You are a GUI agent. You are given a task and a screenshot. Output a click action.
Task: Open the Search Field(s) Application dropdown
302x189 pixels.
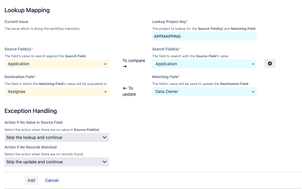tap(204, 64)
